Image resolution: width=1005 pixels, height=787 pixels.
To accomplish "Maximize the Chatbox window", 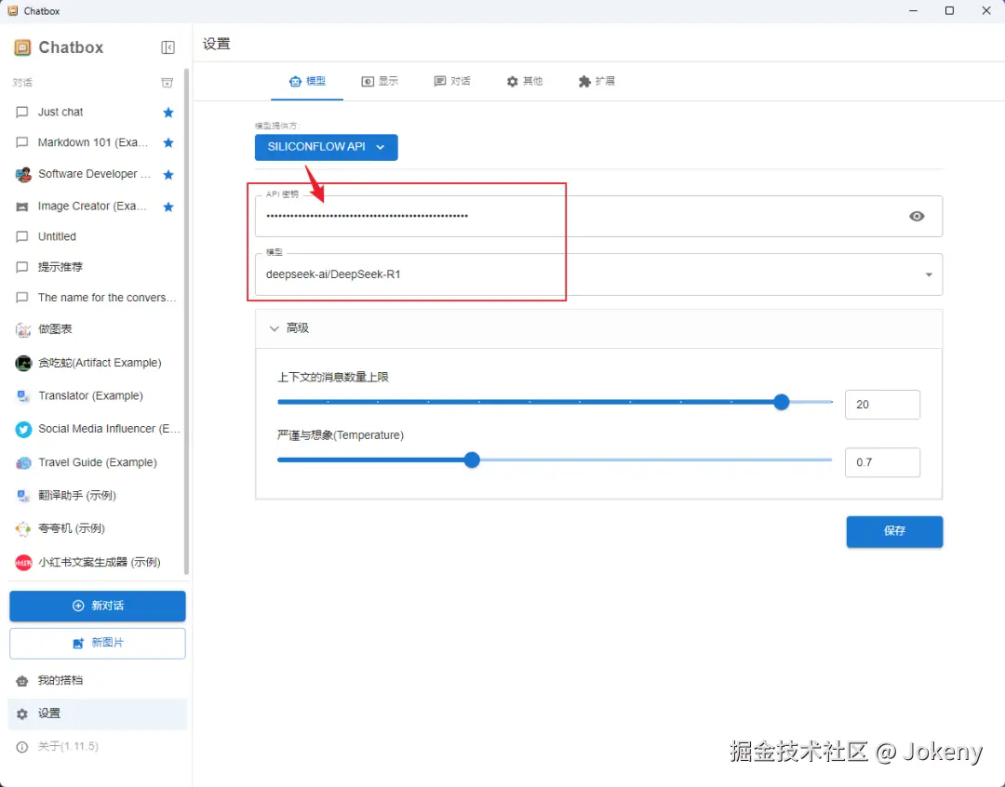I will 949,11.
